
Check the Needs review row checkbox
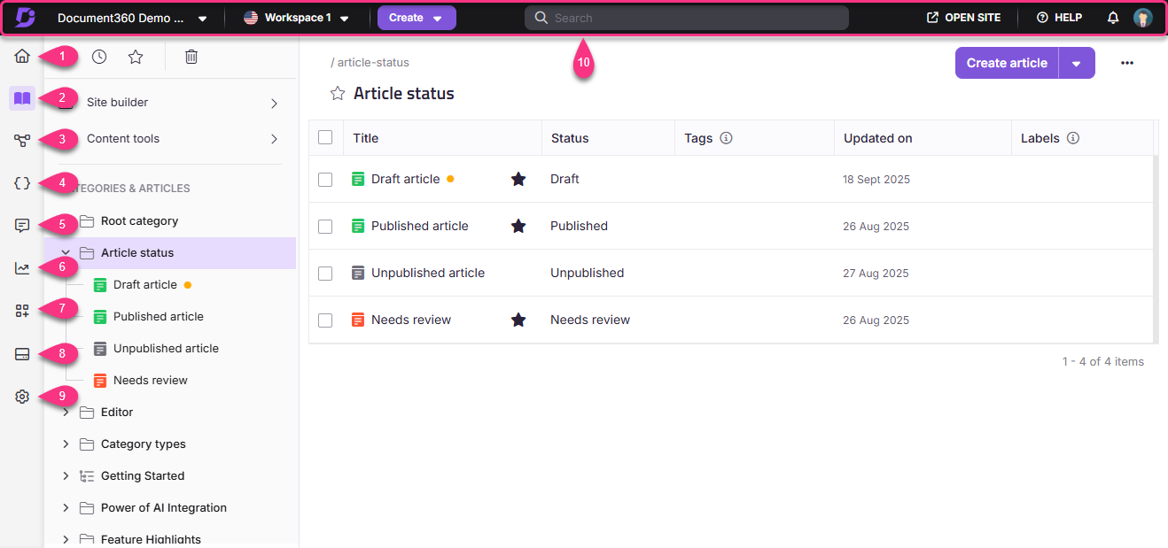click(325, 320)
